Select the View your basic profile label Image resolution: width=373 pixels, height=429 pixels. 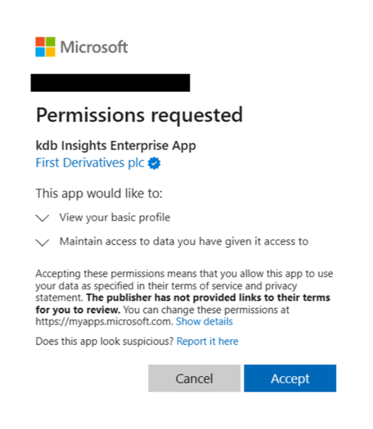coord(115,217)
